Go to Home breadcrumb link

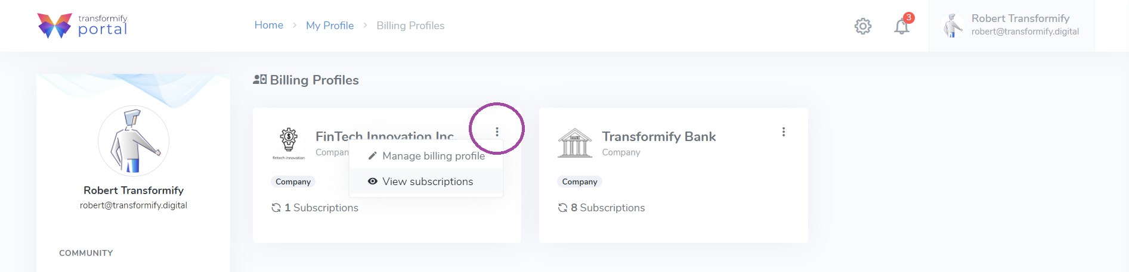(x=268, y=25)
